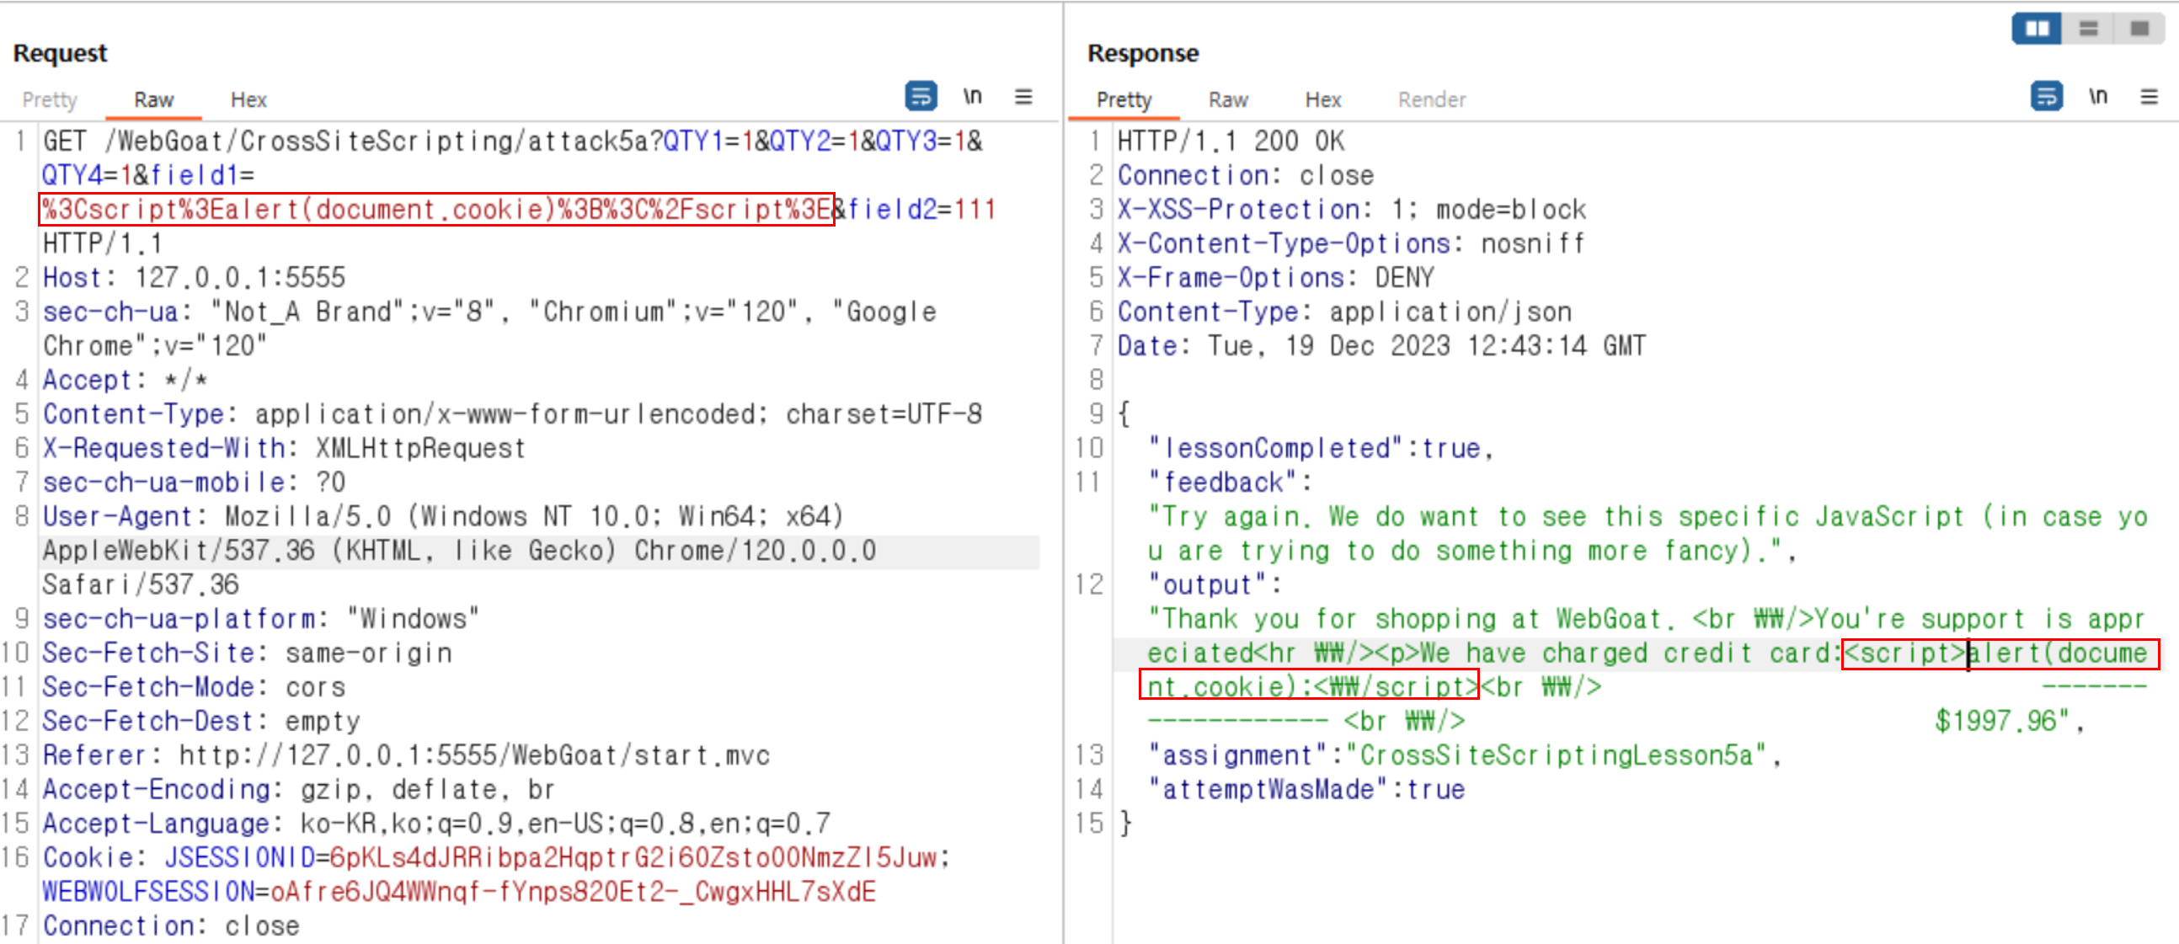
Task: Select the Pretty tab in Response panel
Action: coord(1124,100)
